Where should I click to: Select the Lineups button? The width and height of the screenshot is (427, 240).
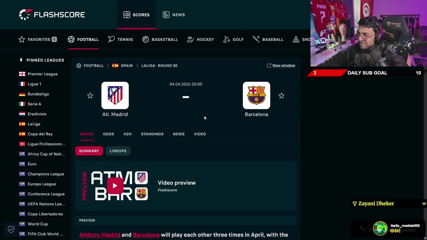(118, 151)
